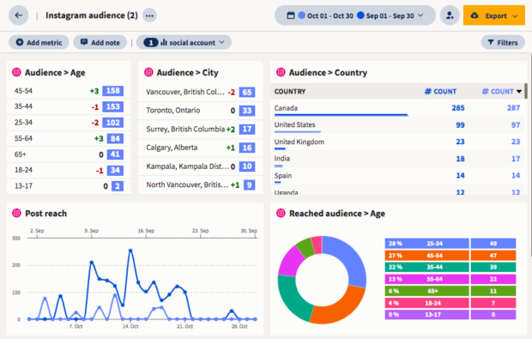Click the Kampala, Kampala Dist… row

201,166
